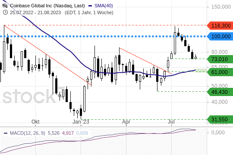Click the candlestick chart type icon
The image size is (233, 155).
click(5, 6)
